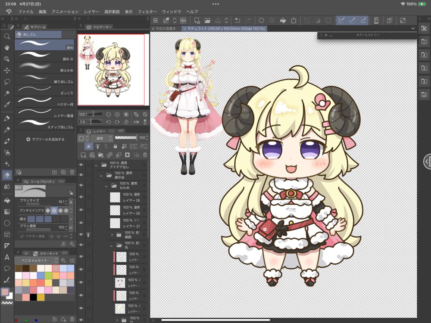Select the Lasso selection tool
Screen dimensions: 431x323
7,81
